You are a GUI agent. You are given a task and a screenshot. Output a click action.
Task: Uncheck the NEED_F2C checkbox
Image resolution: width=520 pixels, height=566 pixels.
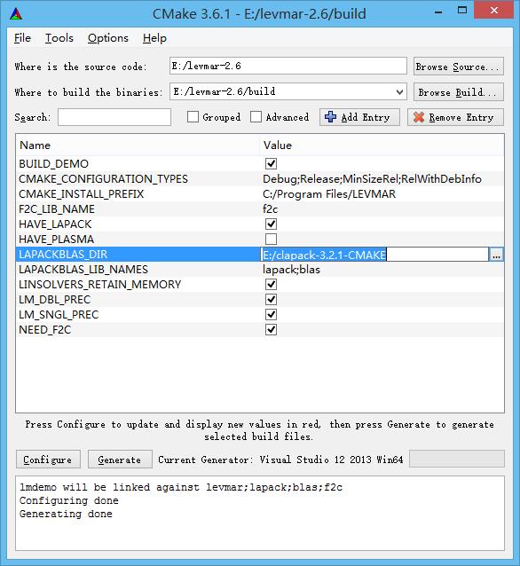pyautogui.click(x=271, y=329)
